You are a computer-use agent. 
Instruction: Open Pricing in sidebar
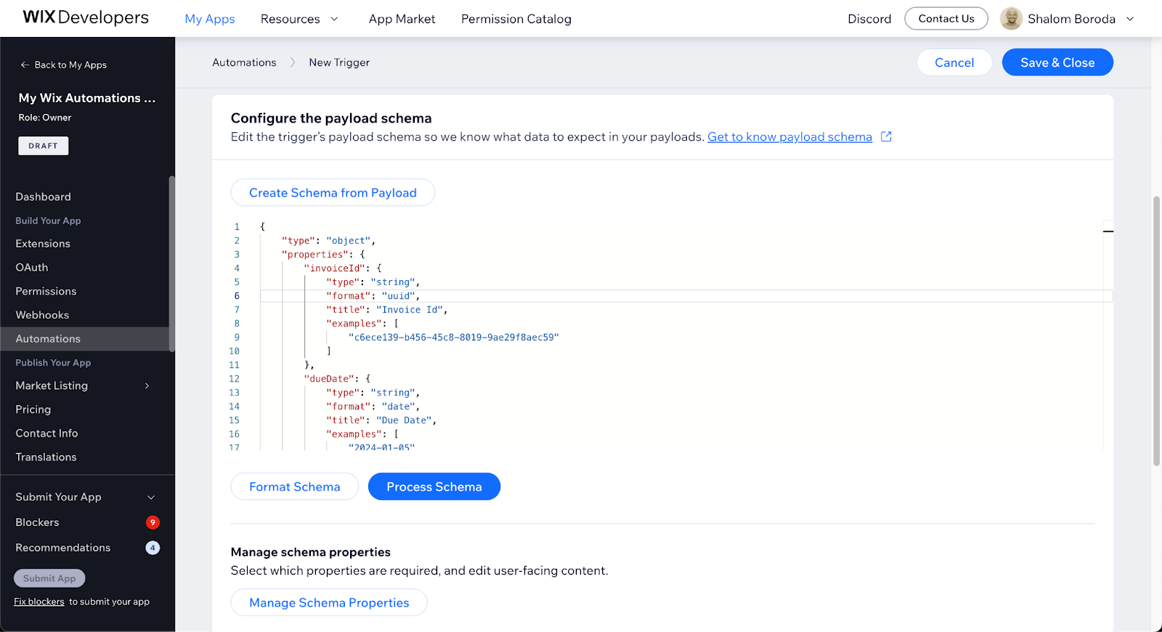(x=33, y=409)
